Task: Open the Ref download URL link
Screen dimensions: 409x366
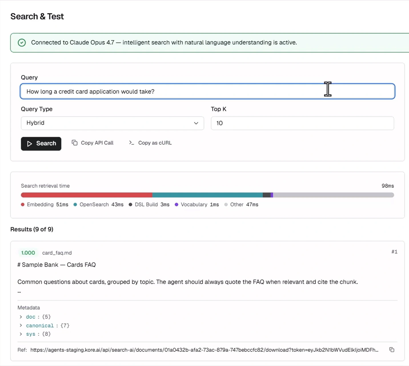Action: pos(204,350)
